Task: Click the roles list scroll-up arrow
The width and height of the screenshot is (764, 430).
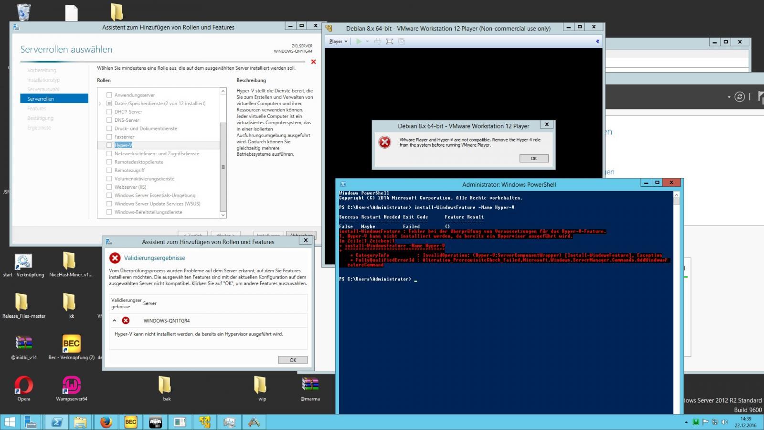Action: pyautogui.click(x=223, y=91)
